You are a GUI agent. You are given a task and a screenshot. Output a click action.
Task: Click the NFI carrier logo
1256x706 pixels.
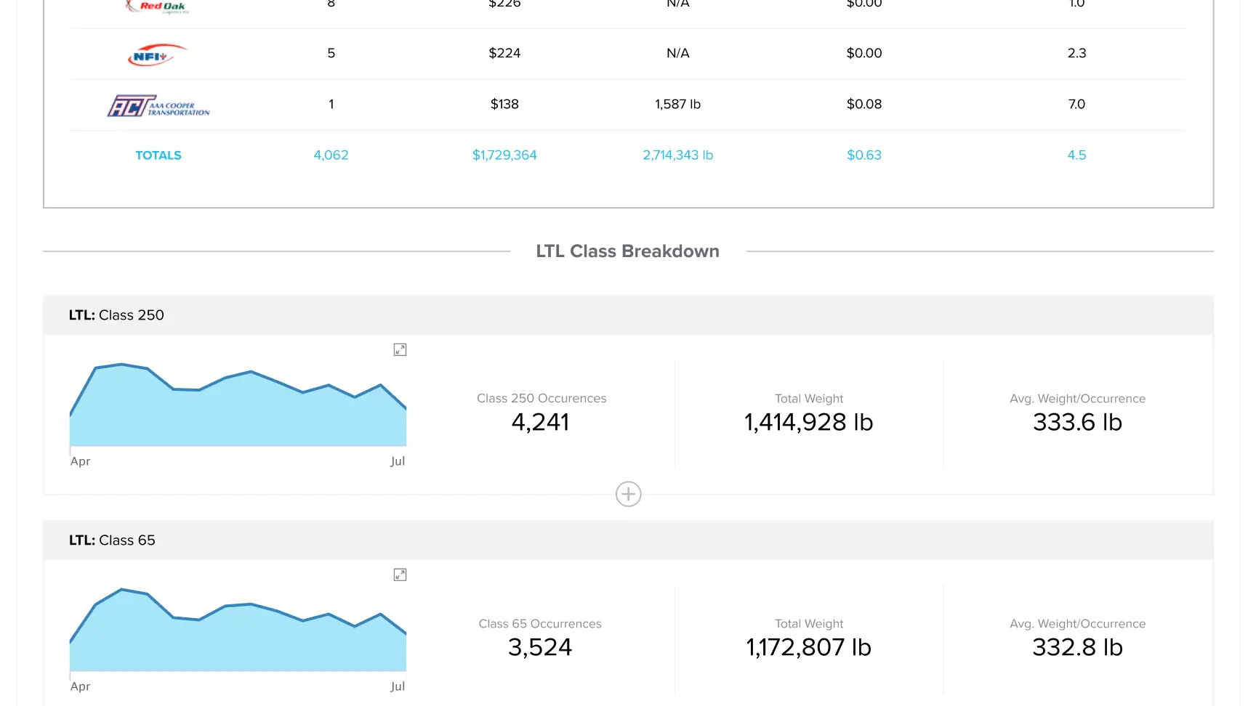(x=158, y=54)
